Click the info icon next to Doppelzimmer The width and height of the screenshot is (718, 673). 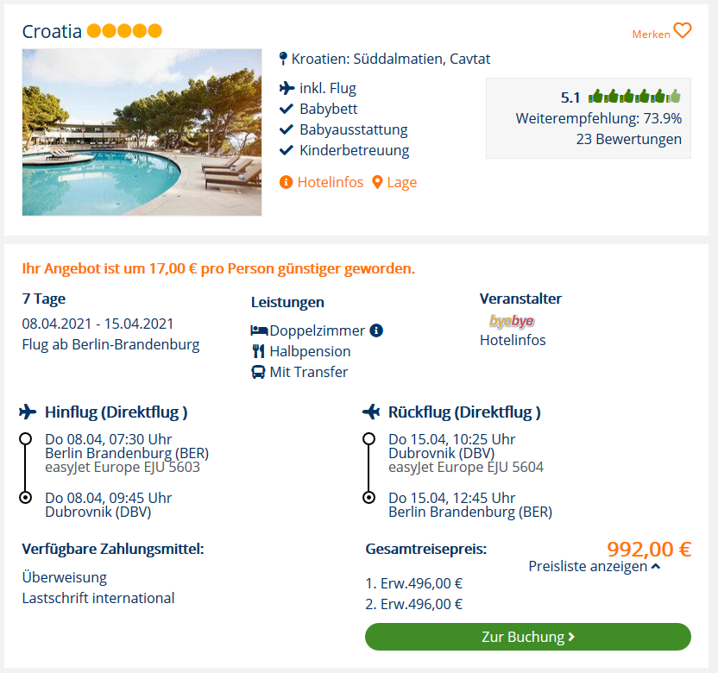(376, 330)
